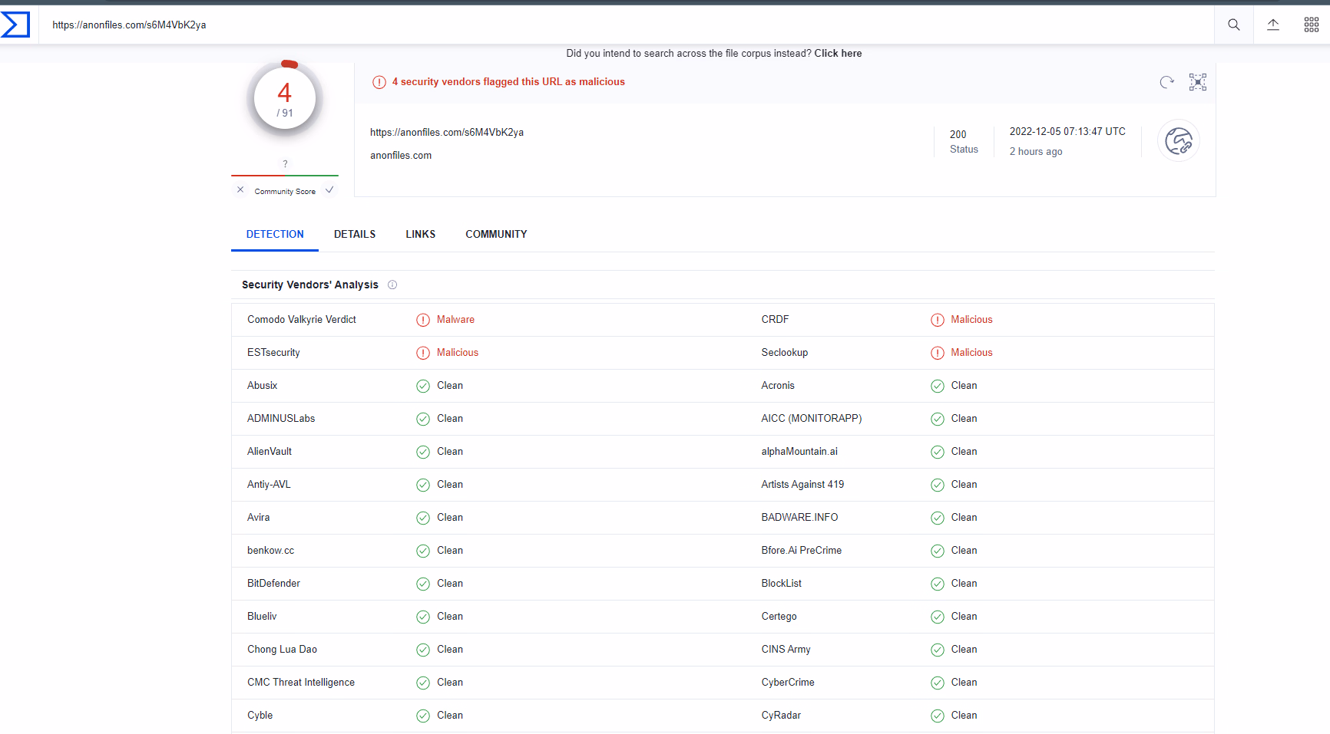Click clean check icon for Artists Against 419
The height and width of the screenshot is (734, 1330).
click(938, 485)
